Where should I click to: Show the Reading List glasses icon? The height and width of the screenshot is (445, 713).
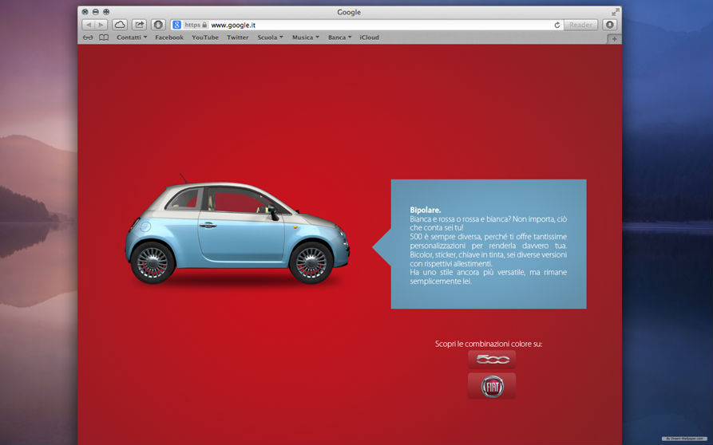88,37
